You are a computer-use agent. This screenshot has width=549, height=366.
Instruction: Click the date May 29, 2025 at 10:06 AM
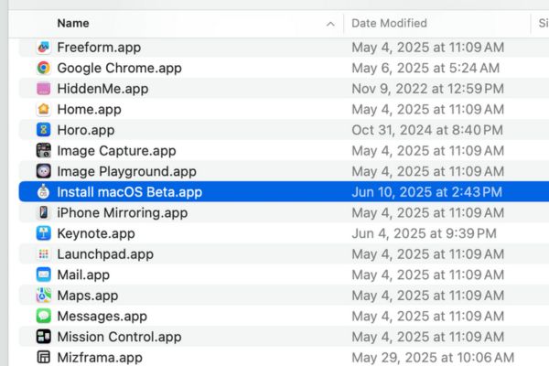point(433,357)
